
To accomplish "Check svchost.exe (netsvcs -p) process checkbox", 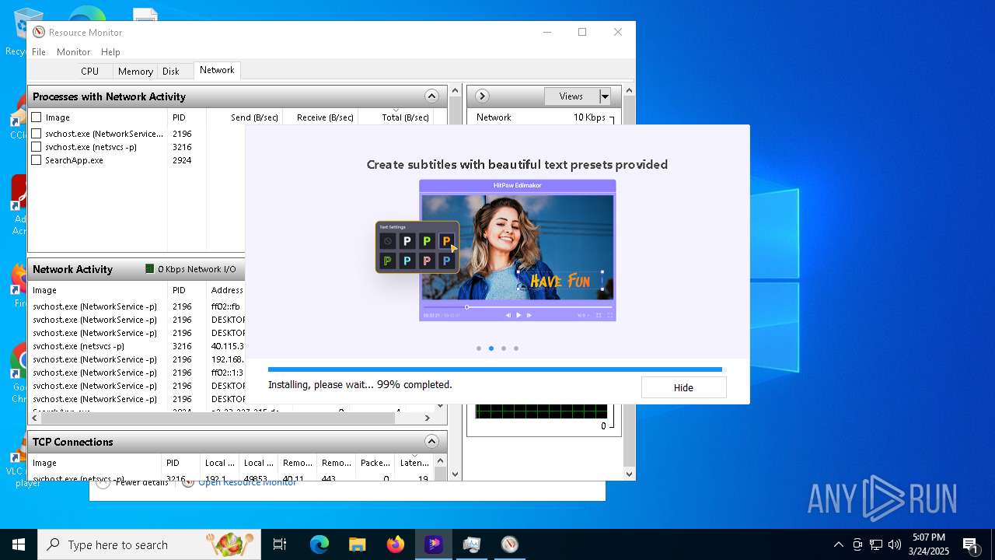I will pos(37,147).
